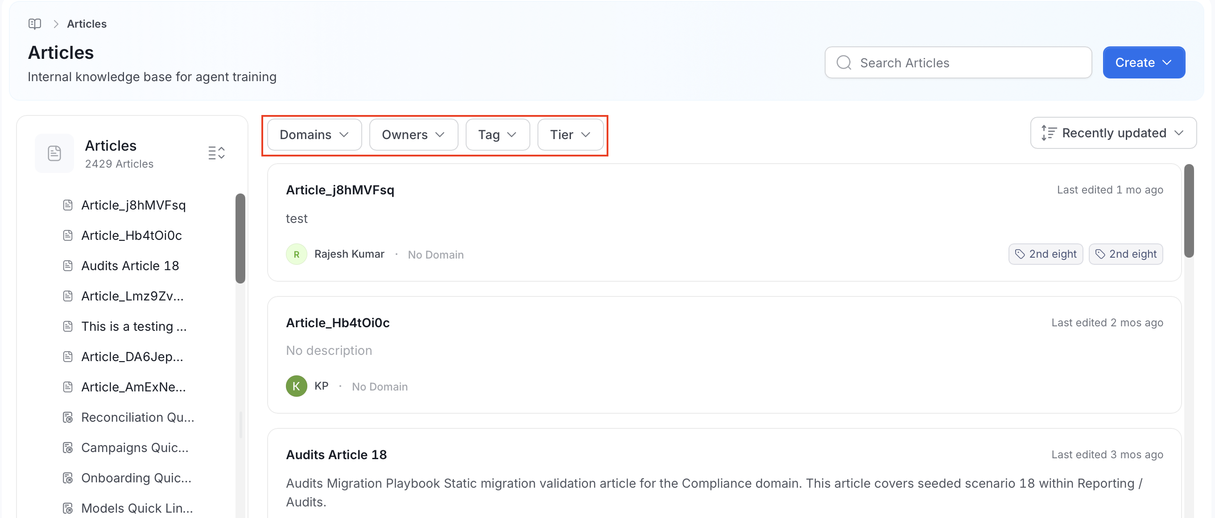
Task: Click the 2429 Articles count text
Action: tap(120, 164)
